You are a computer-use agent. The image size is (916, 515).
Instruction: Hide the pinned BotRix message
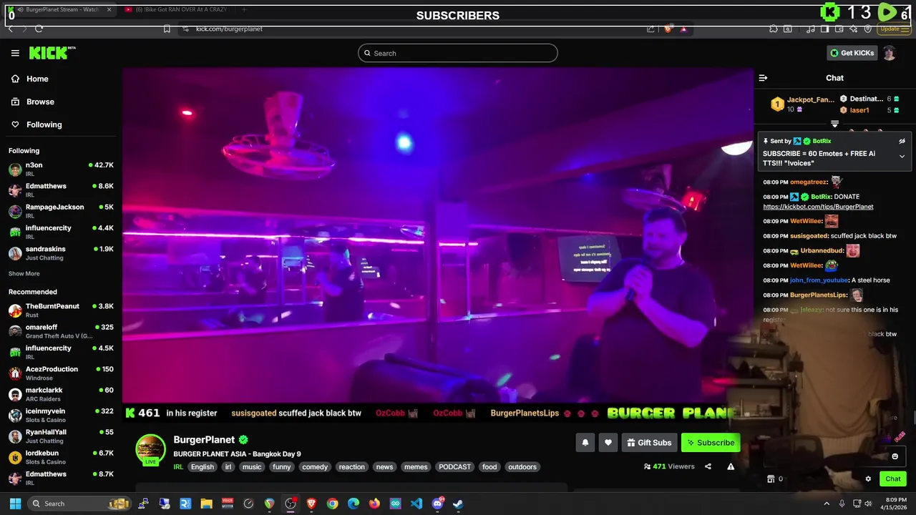[902, 141]
